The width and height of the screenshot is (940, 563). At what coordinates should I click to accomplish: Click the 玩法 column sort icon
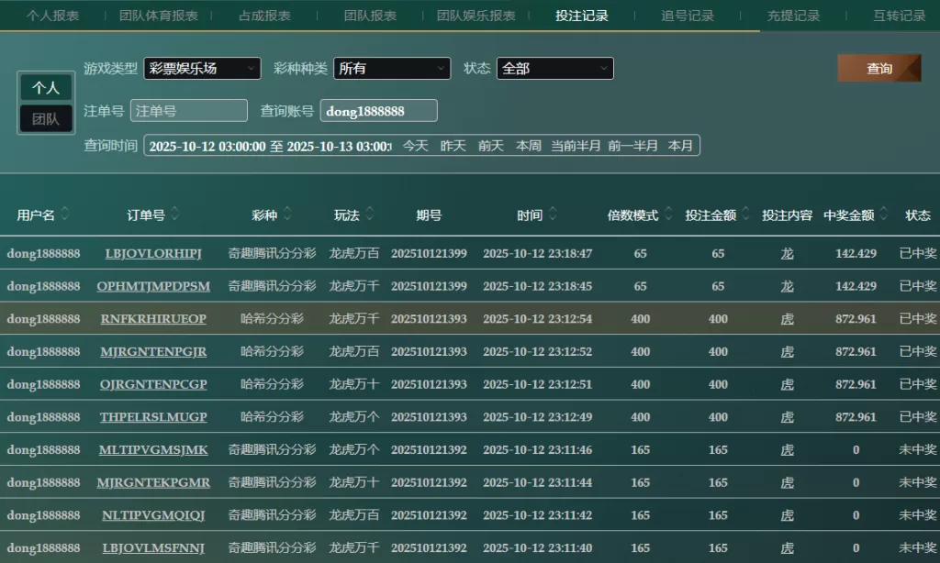[x=369, y=215]
